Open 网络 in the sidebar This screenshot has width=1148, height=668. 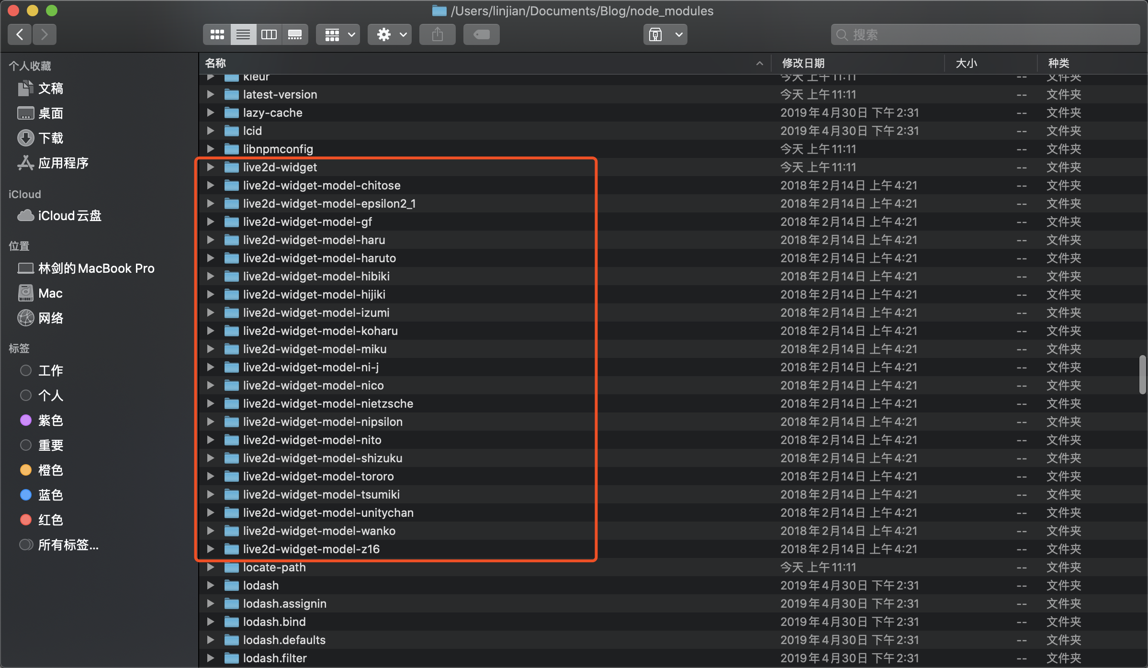click(x=41, y=318)
